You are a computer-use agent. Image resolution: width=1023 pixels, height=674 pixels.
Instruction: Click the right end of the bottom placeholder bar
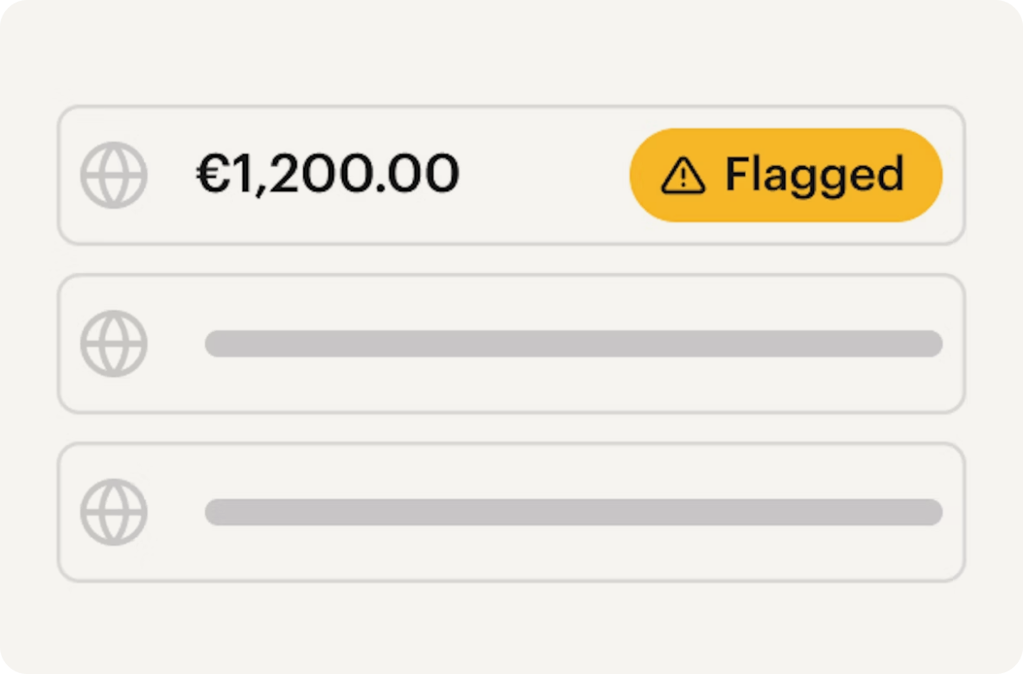coord(930,512)
